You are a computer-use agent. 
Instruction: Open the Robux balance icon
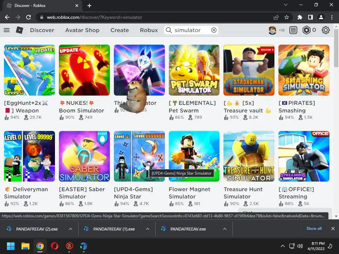(306, 30)
